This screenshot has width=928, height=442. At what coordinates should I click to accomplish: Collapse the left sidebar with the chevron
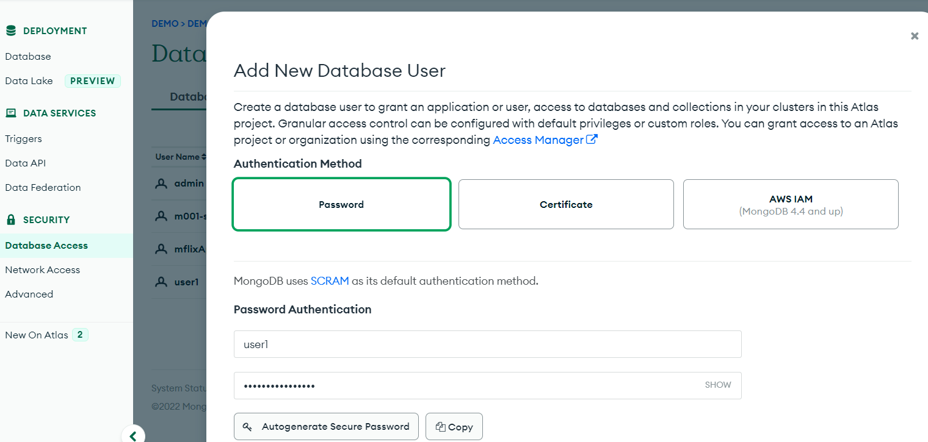point(133,435)
